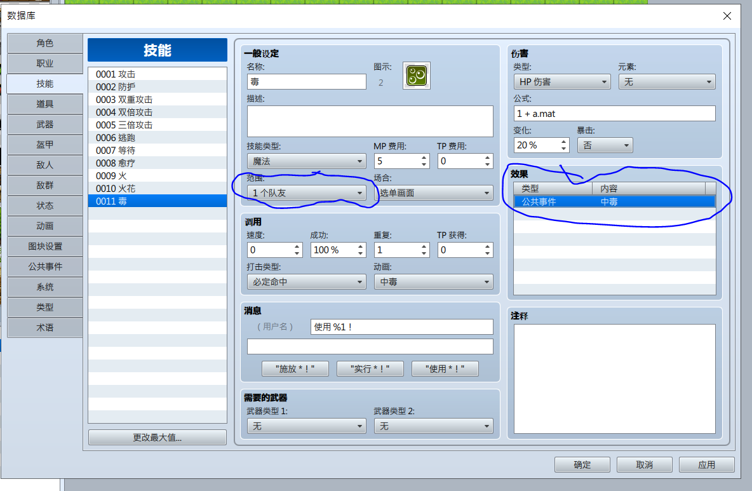Click the 使用 %1 ! message field
The height and width of the screenshot is (491, 752).
[401, 327]
